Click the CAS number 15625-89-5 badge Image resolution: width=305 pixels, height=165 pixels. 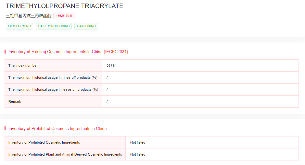tap(64, 16)
